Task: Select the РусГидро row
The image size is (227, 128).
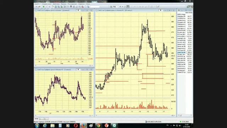Action: (x=184, y=50)
